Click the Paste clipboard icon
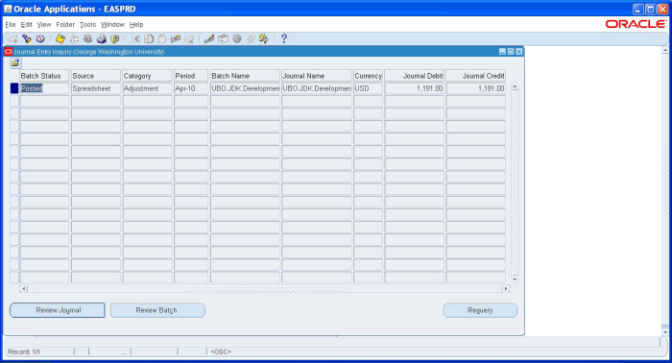This screenshot has height=363, width=672. 162,39
